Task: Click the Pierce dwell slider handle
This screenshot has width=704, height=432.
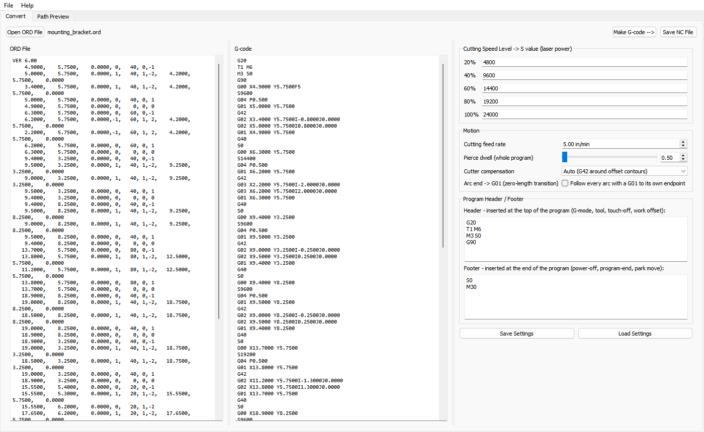Action: tap(565, 157)
